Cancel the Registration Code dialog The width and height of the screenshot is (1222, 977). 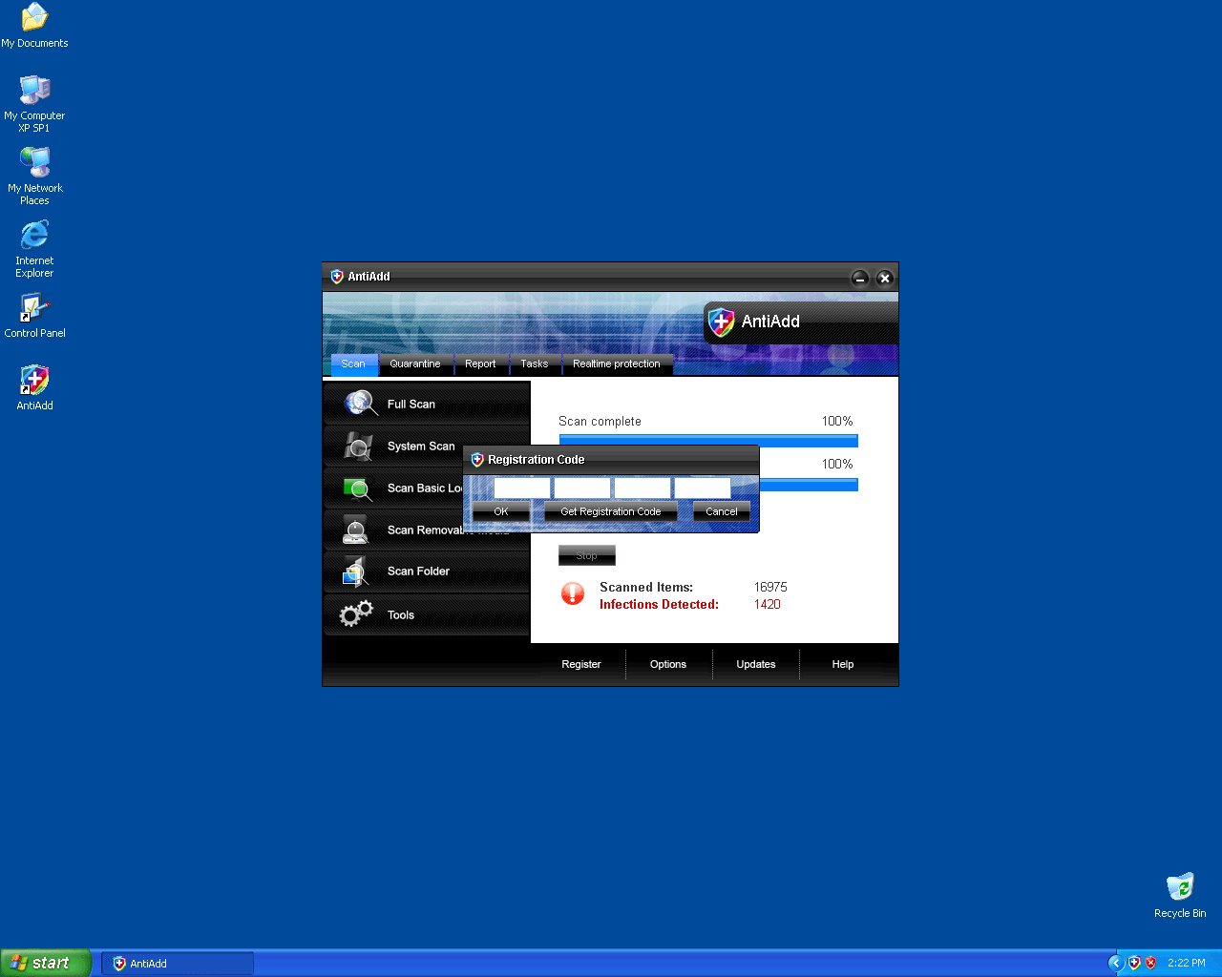[x=721, y=511]
